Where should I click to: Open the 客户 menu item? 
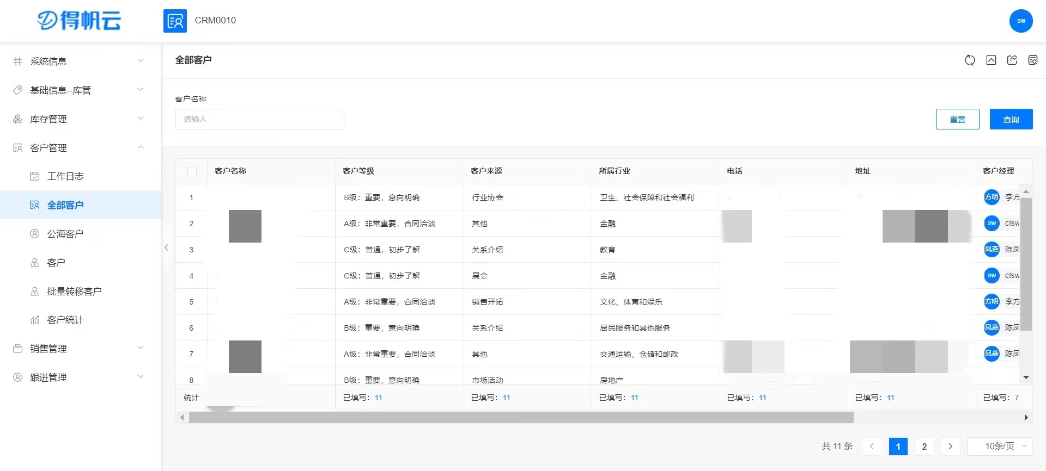click(81, 263)
